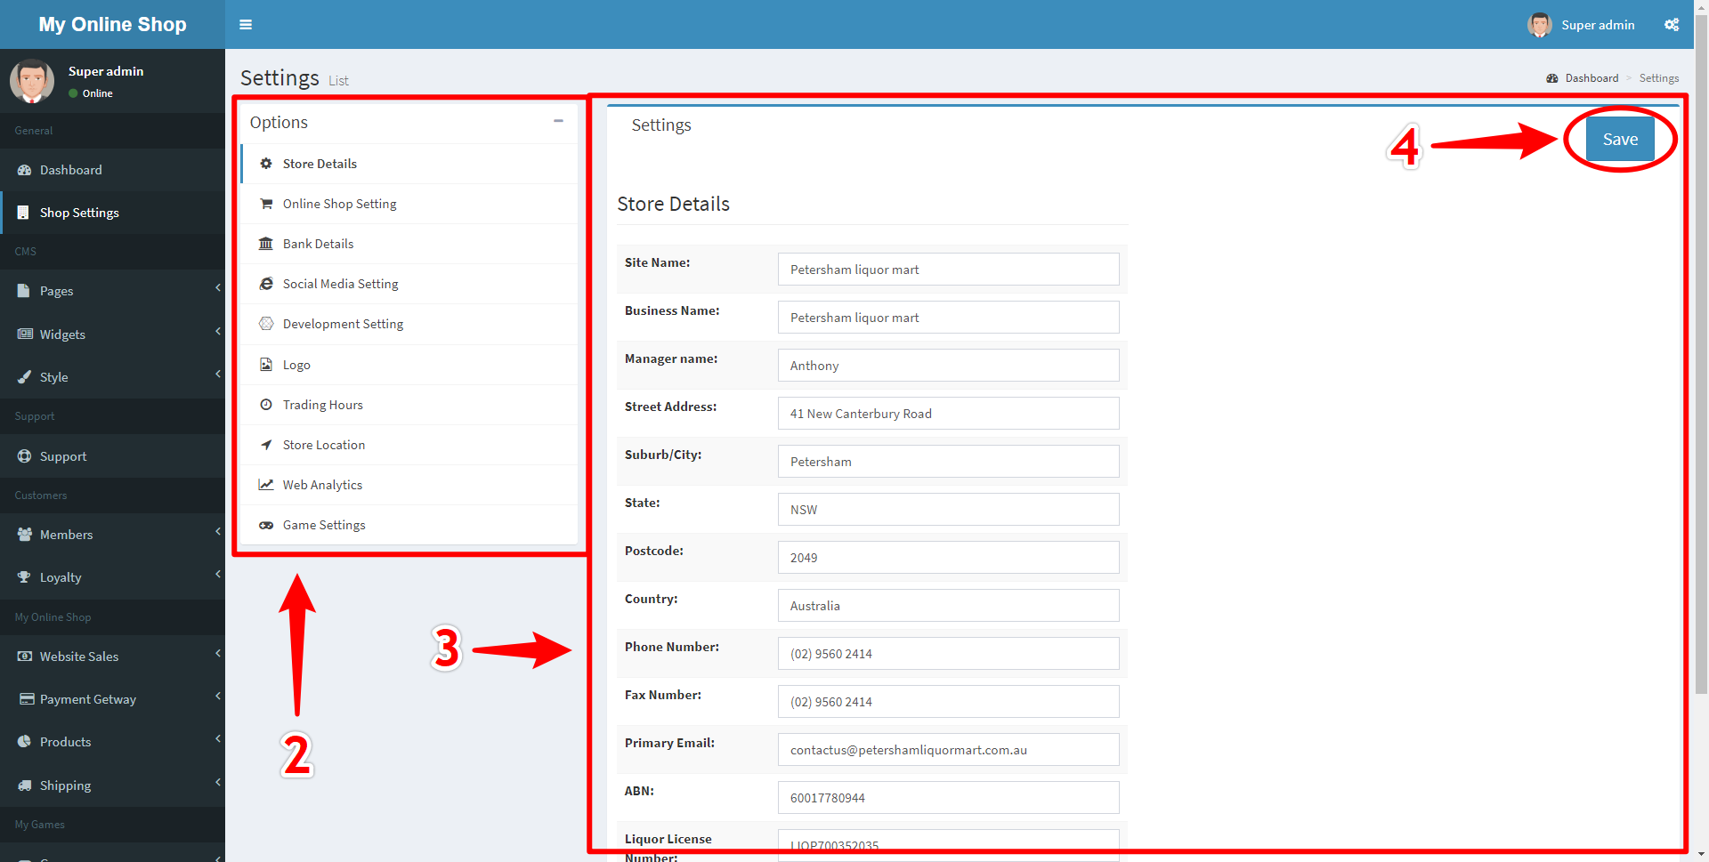Click the Trading Hours clock icon
Image resolution: width=1709 pixels, height=862 pixels.
tap(266, 405)
